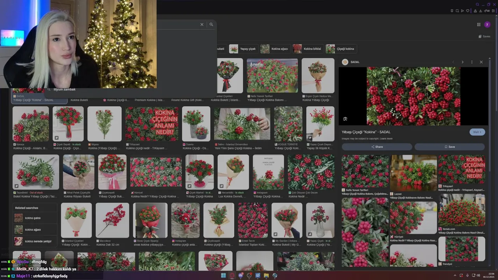Open Opera GX in the taskbar
This screenshot has width=498, height=280.
tap(232, 275)
